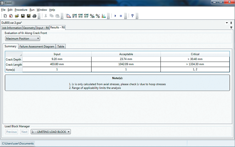Expand the edit toolbar overflow options
Screen dimensions: 235x147
[x=62, y=16]
